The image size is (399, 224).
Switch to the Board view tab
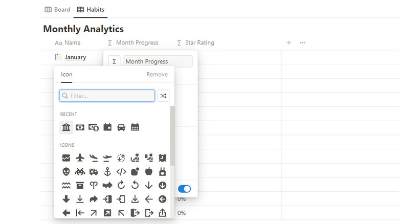[57, 10]
